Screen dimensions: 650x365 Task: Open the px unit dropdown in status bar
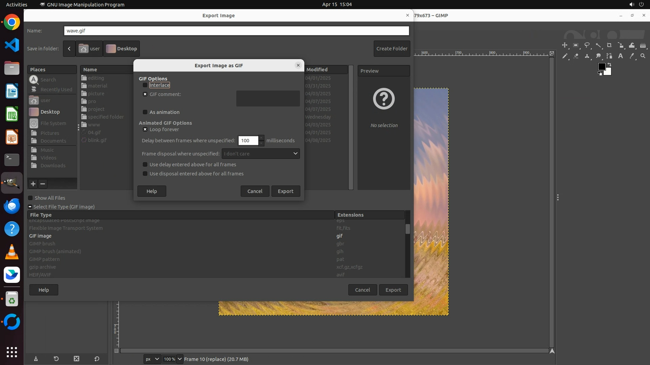(x=152, y=359)
